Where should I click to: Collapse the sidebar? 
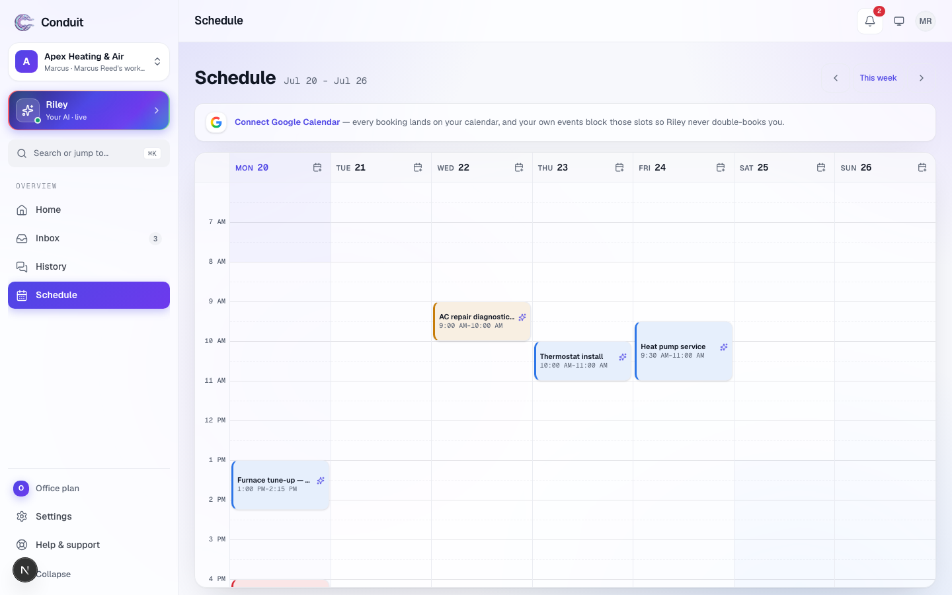click(53, 574)
